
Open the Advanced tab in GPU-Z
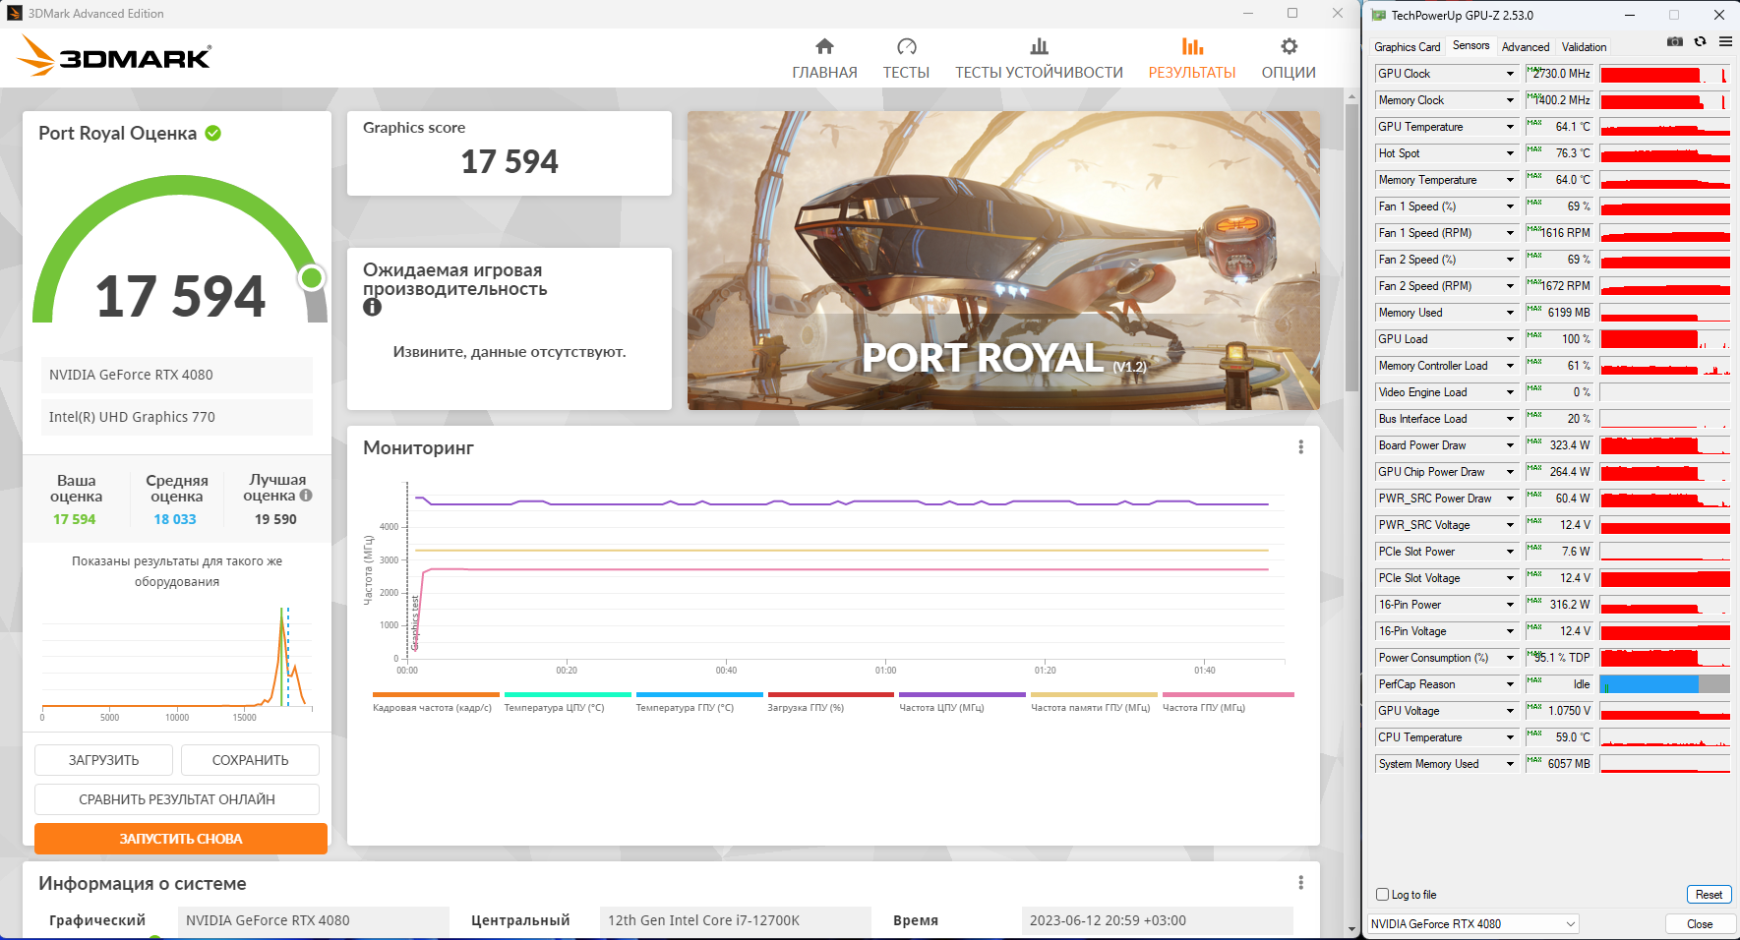[x=1526, y=47]
